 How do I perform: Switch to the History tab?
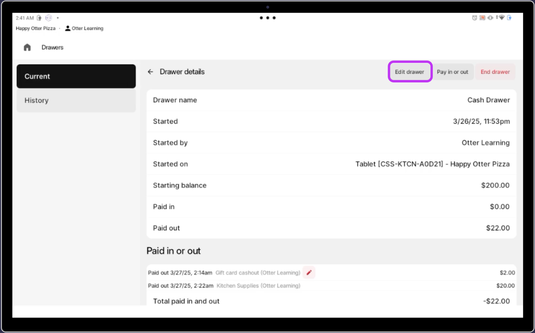[x=76, y=100]
